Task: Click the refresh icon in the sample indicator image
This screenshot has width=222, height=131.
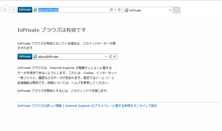Action: point(110,57)
